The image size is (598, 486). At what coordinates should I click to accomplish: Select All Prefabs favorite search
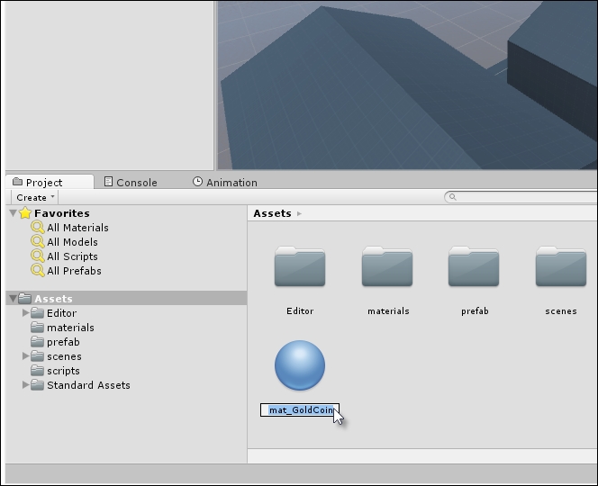coord(75,271)
